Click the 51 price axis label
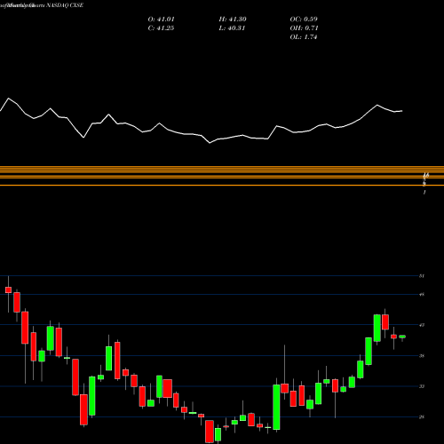444x444 pixels. click(422, 276)
